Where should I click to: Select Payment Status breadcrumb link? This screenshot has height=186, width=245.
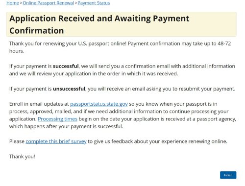point(94,3)
